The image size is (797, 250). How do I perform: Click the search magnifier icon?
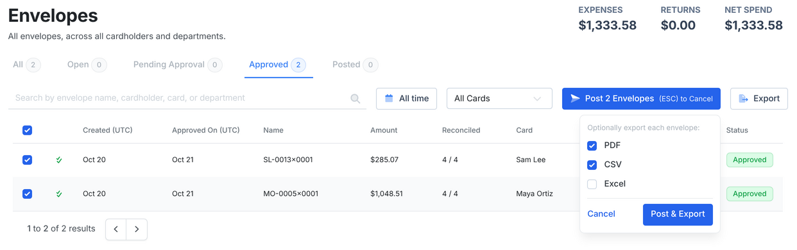tap(356, 99)
